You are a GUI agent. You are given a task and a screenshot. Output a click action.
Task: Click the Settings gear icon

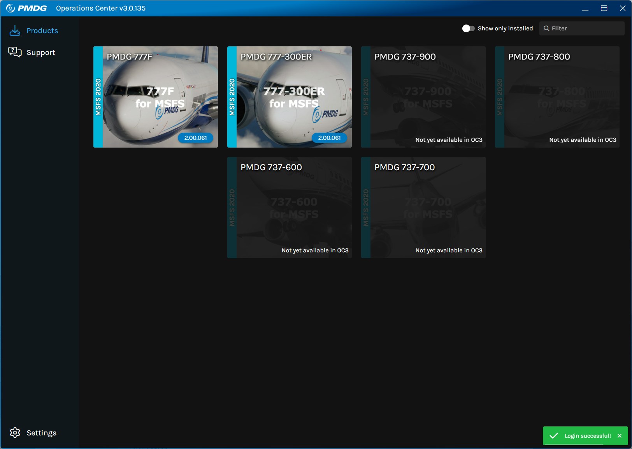tap(15, 433)
